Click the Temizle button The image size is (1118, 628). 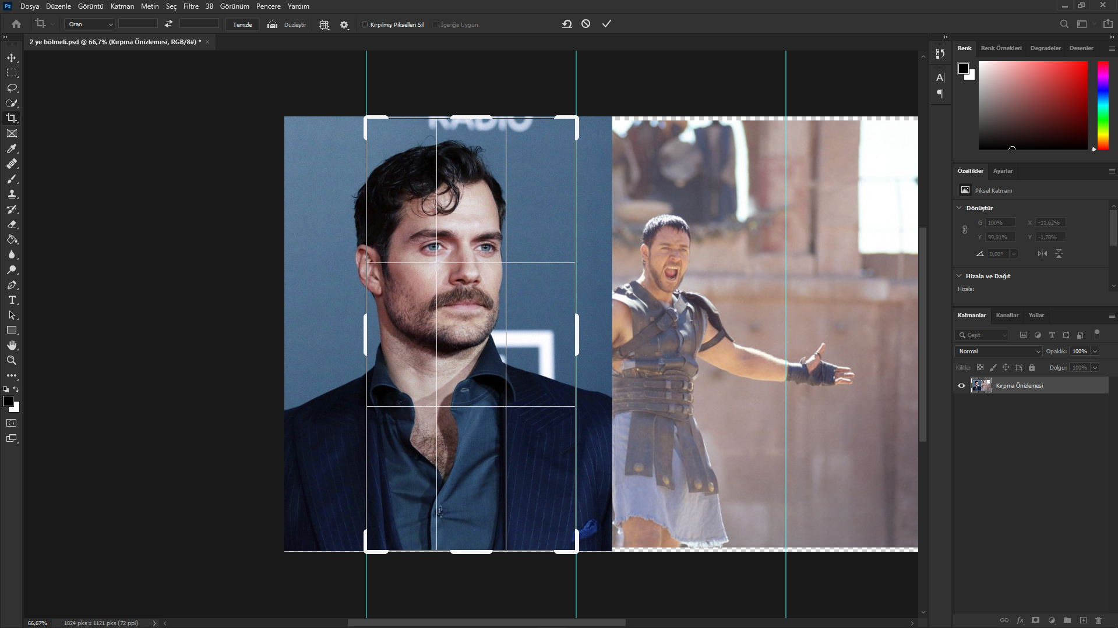coord(242,24)
